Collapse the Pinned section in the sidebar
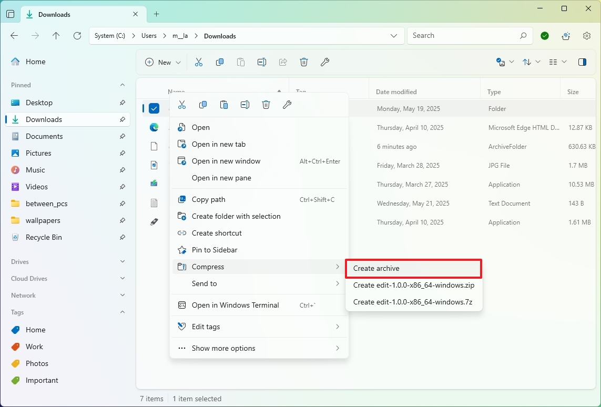Viewport: 601px width, 407px height. point(122,85)
